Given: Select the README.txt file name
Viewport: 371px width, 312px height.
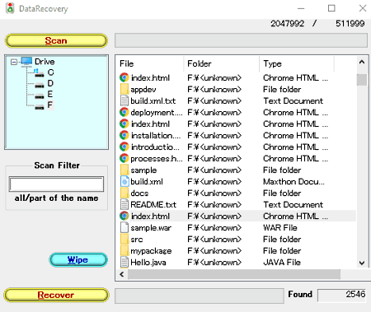Looking at the screenshot, I should coord(153,205).
